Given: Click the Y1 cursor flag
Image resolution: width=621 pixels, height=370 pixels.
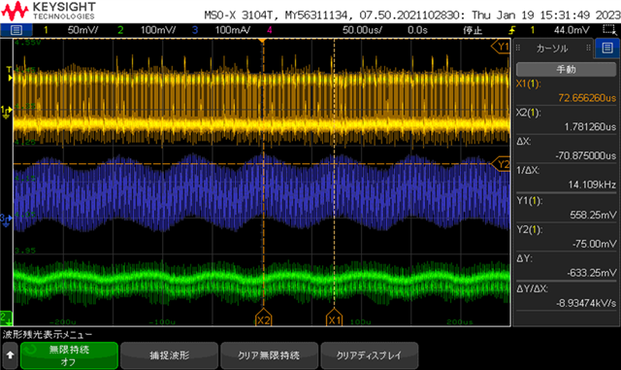Looking at the screenshot, I should click(501, 47).
